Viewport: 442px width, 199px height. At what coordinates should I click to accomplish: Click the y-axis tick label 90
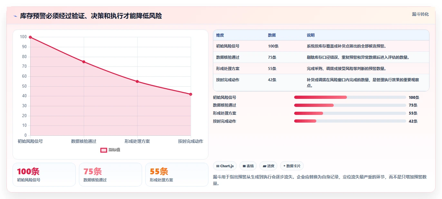[24, 47]
